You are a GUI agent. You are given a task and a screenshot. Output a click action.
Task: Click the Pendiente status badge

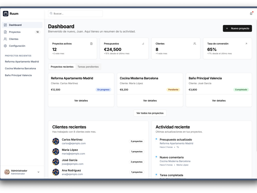point(173,90)
